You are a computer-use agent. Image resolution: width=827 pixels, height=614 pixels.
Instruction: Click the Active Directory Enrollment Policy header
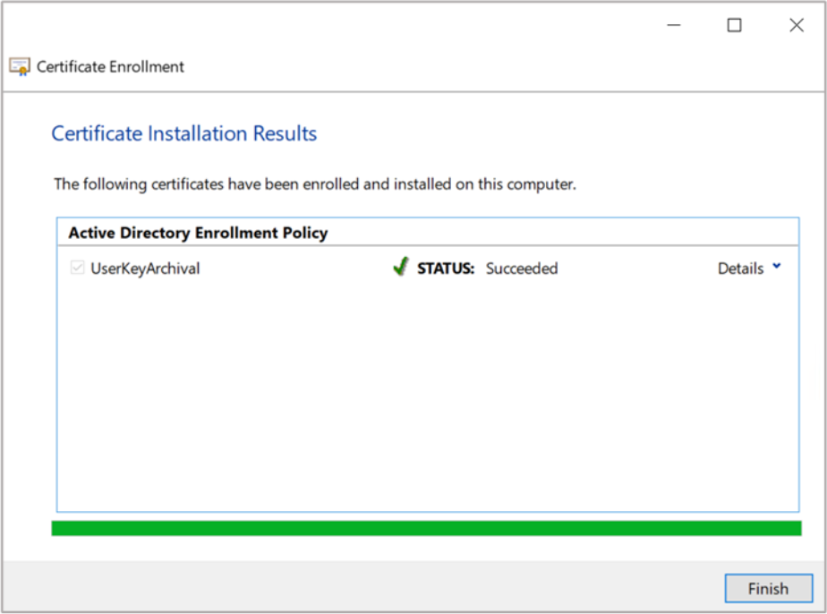pos(198,233)
